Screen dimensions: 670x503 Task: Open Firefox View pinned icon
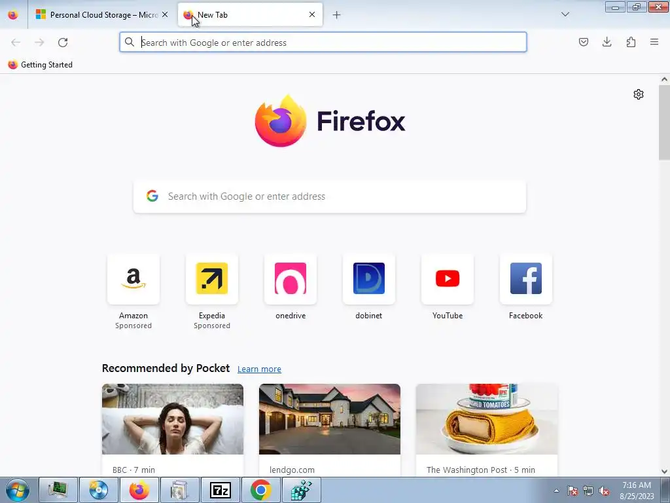pyautogui.click(x=13, y=14)
